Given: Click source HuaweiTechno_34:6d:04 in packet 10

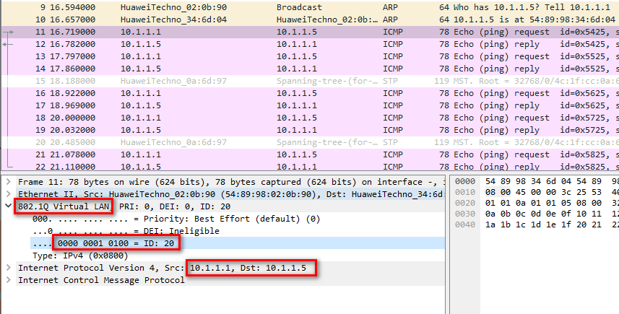Looking at the screenshot, I should [173, 19].
